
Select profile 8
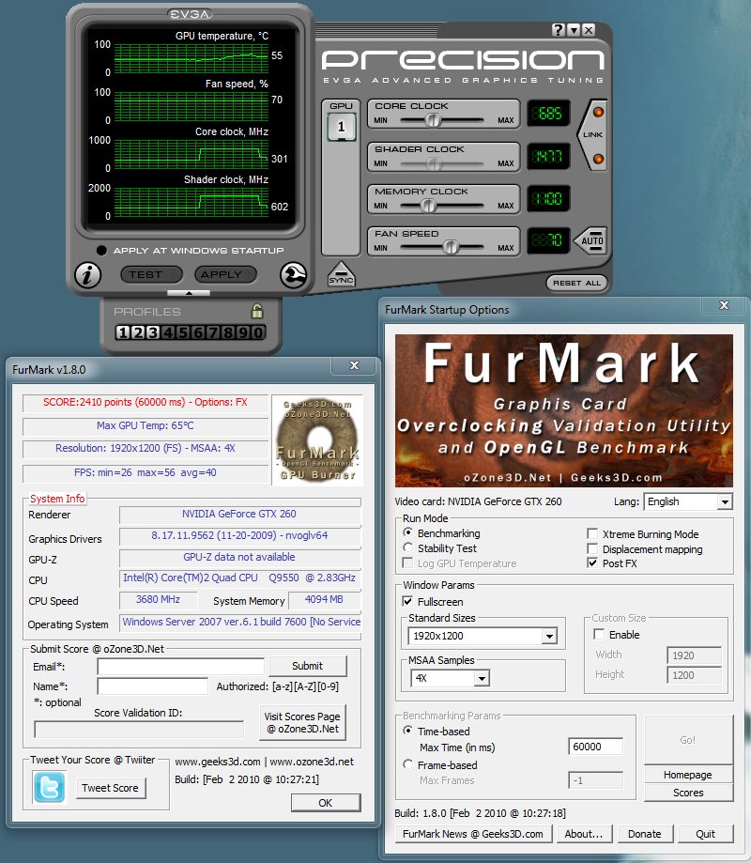click(227, 332)
